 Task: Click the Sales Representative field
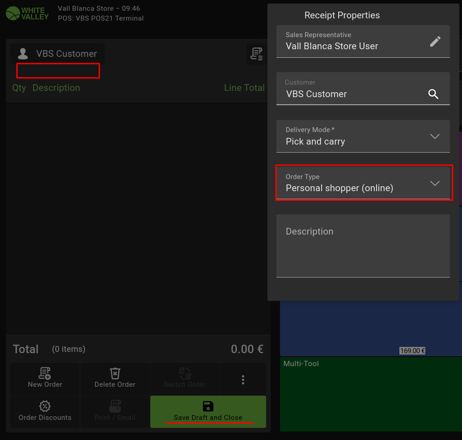coord(353,42)
